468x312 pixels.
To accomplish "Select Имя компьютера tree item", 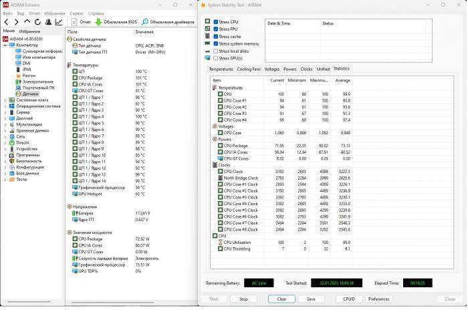I will tap(35, 57).
